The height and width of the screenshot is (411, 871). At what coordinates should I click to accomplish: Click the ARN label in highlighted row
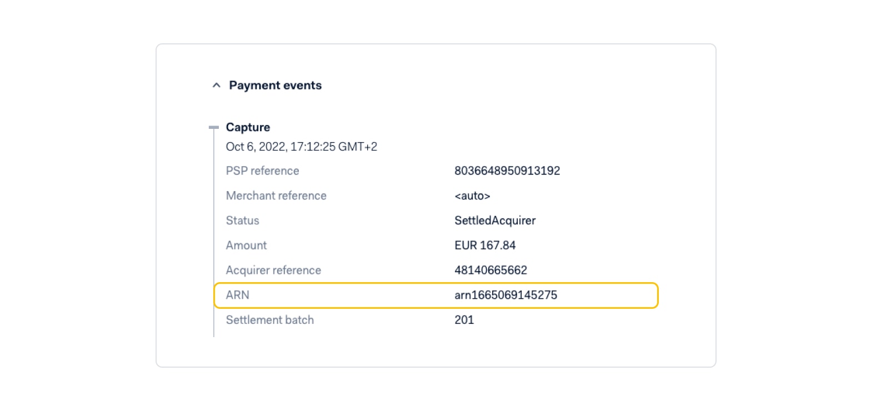coord(237,295)
